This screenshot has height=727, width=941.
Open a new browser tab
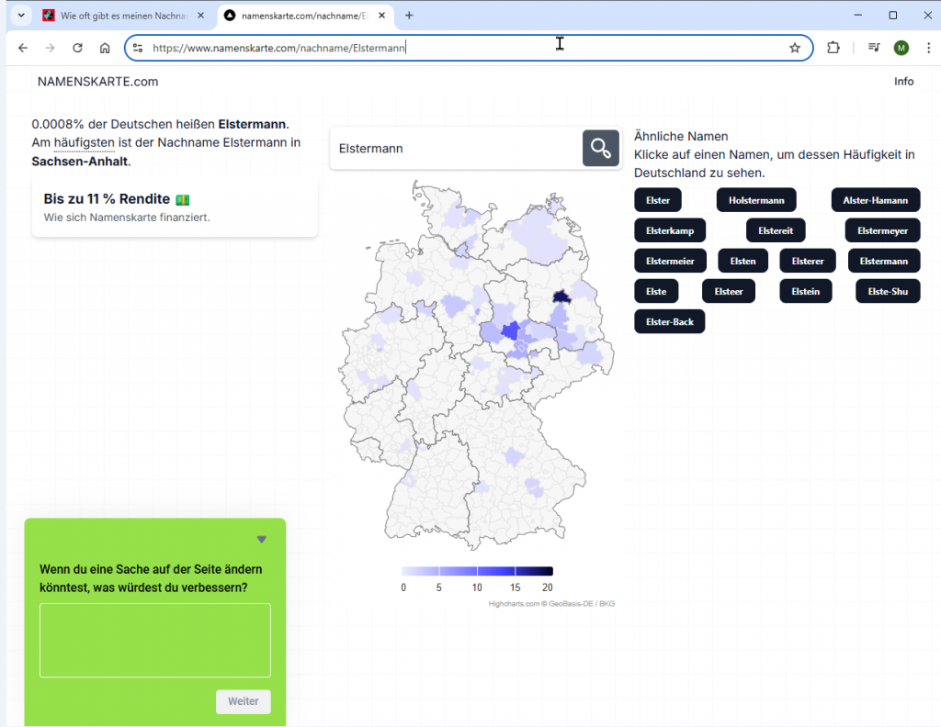(409, 16)
